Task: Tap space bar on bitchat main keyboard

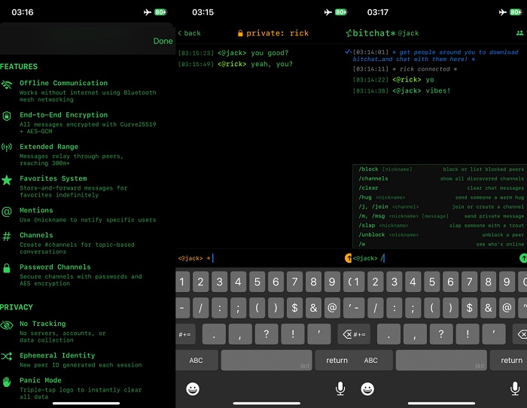Action: [x=441, y=361]
